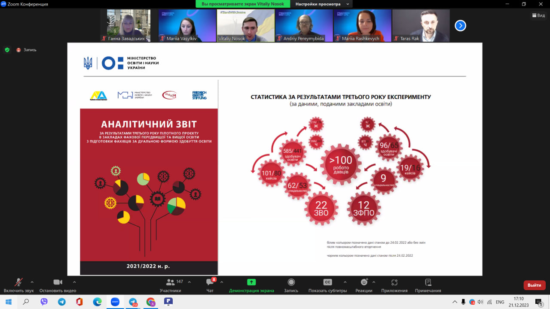The image size is (550, 309).
Task: Show next page of participant videos
Action: [x=460, y=26]
